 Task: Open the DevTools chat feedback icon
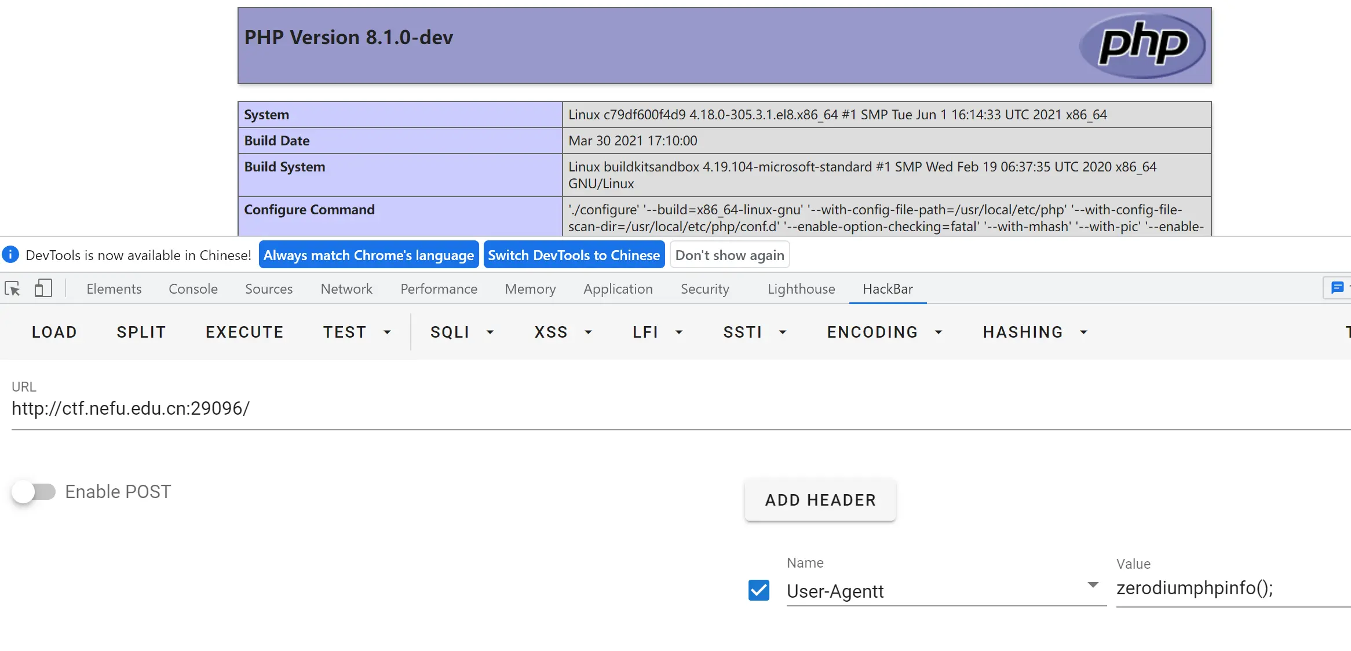tap(1337, 288)
